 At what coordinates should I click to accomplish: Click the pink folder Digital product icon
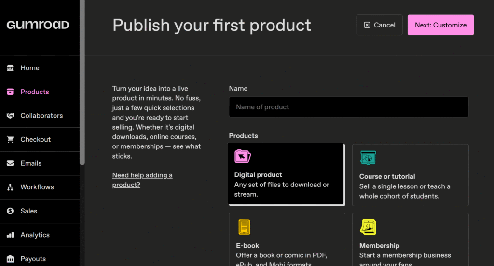click(x=243, y=156)
